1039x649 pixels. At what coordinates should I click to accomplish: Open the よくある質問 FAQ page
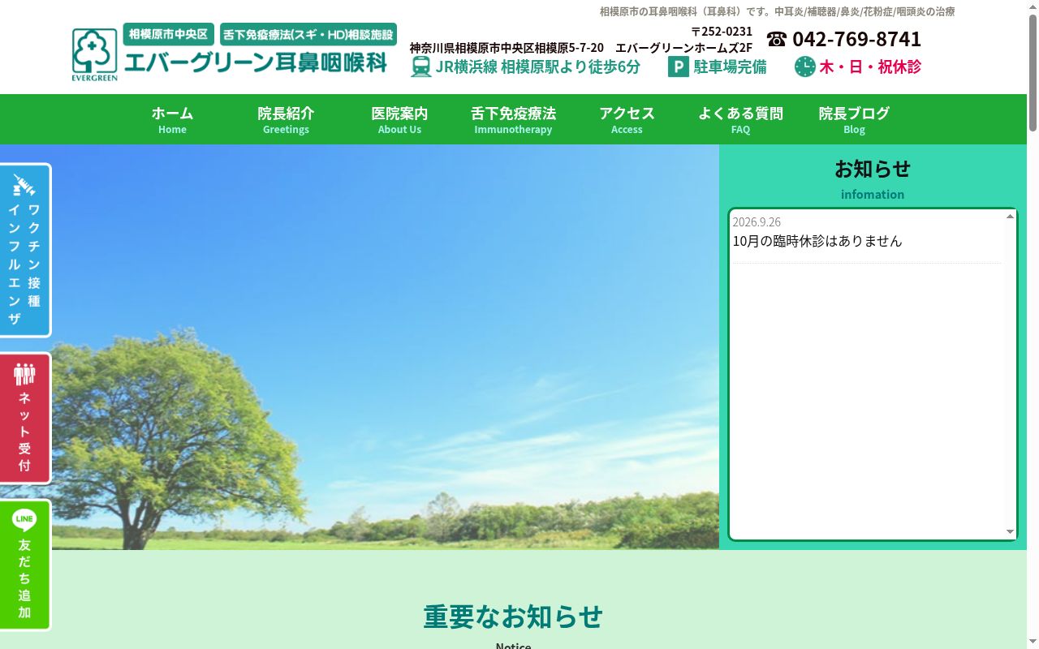coord(740,119)
